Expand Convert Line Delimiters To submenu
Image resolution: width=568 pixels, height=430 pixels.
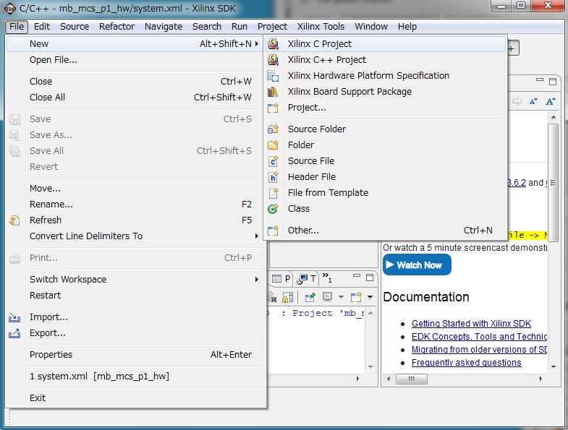tap(256, 236)
